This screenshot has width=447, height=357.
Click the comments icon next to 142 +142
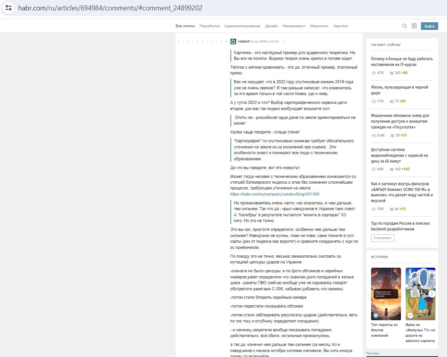point(391,169)
